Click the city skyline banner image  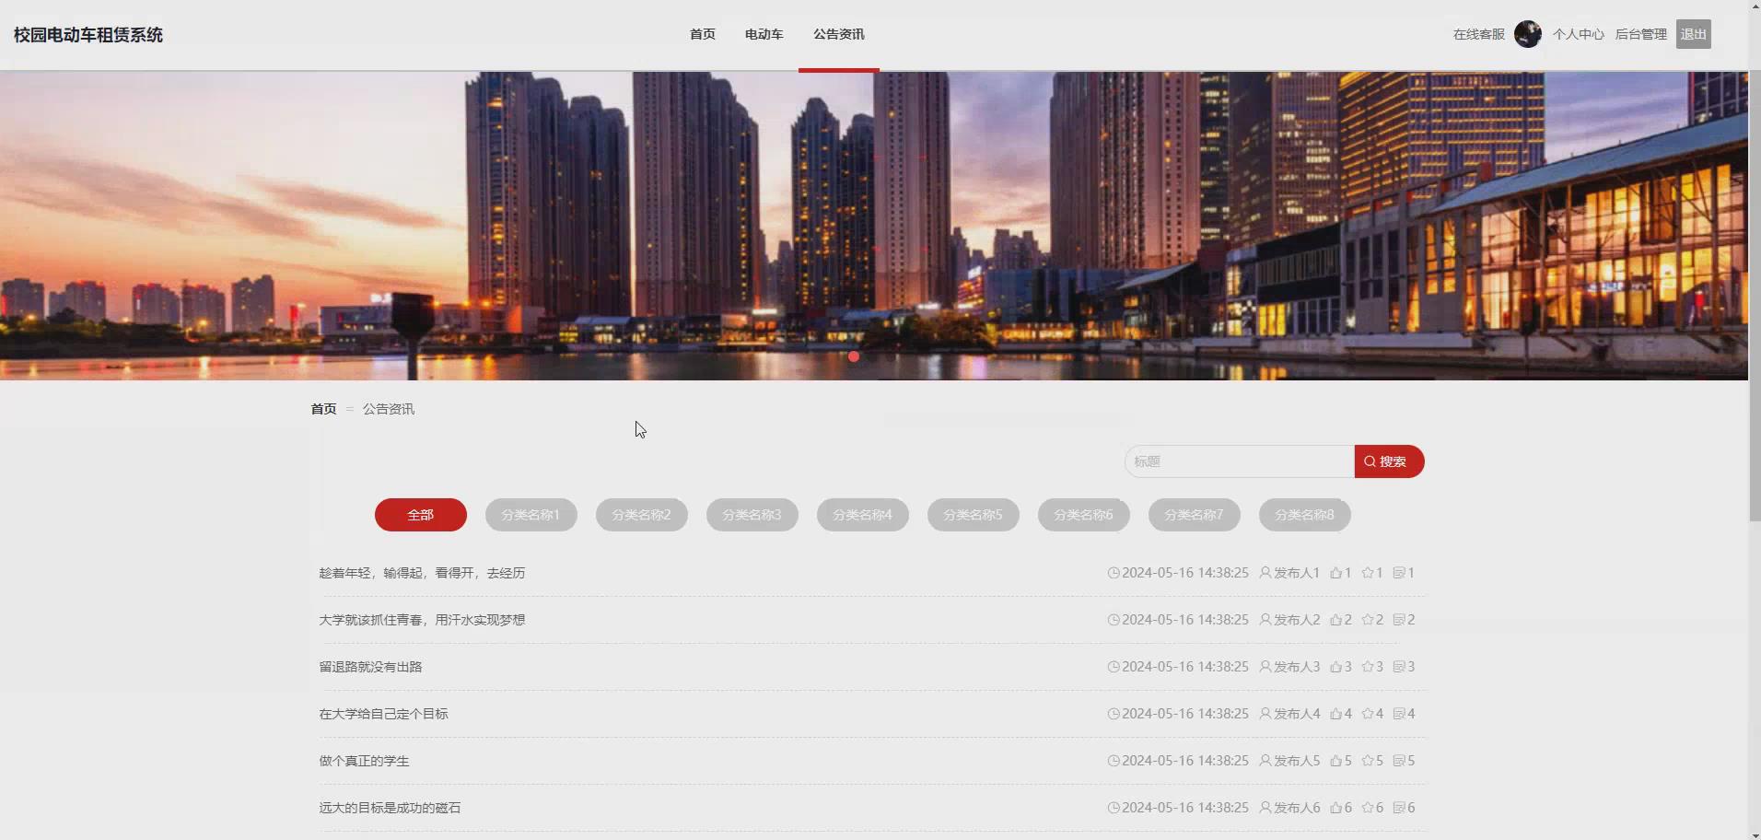874,226
